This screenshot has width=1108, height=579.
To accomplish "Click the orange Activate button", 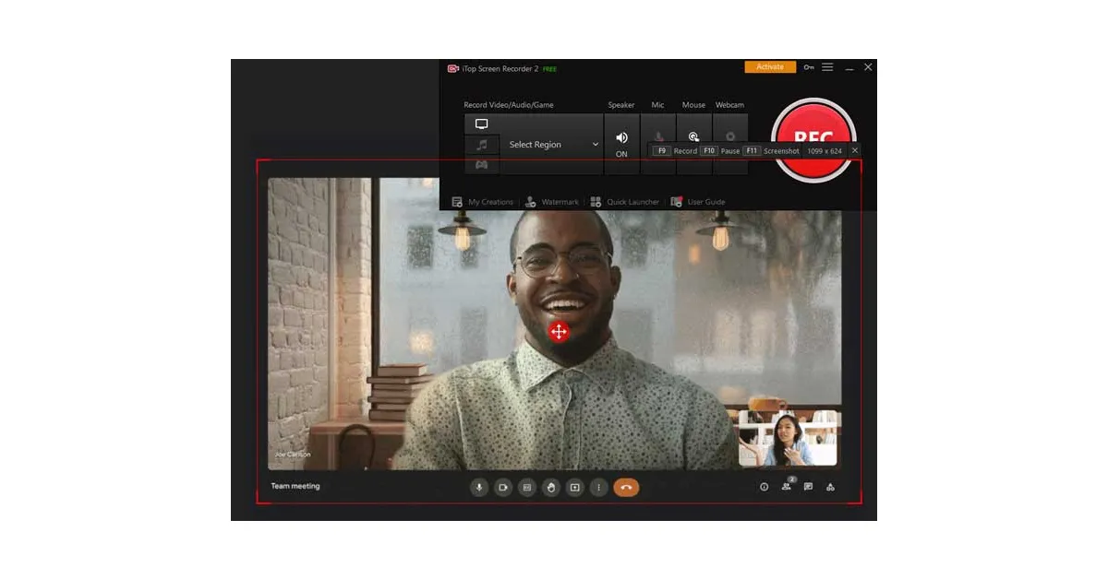I will (x=770, y=67).
